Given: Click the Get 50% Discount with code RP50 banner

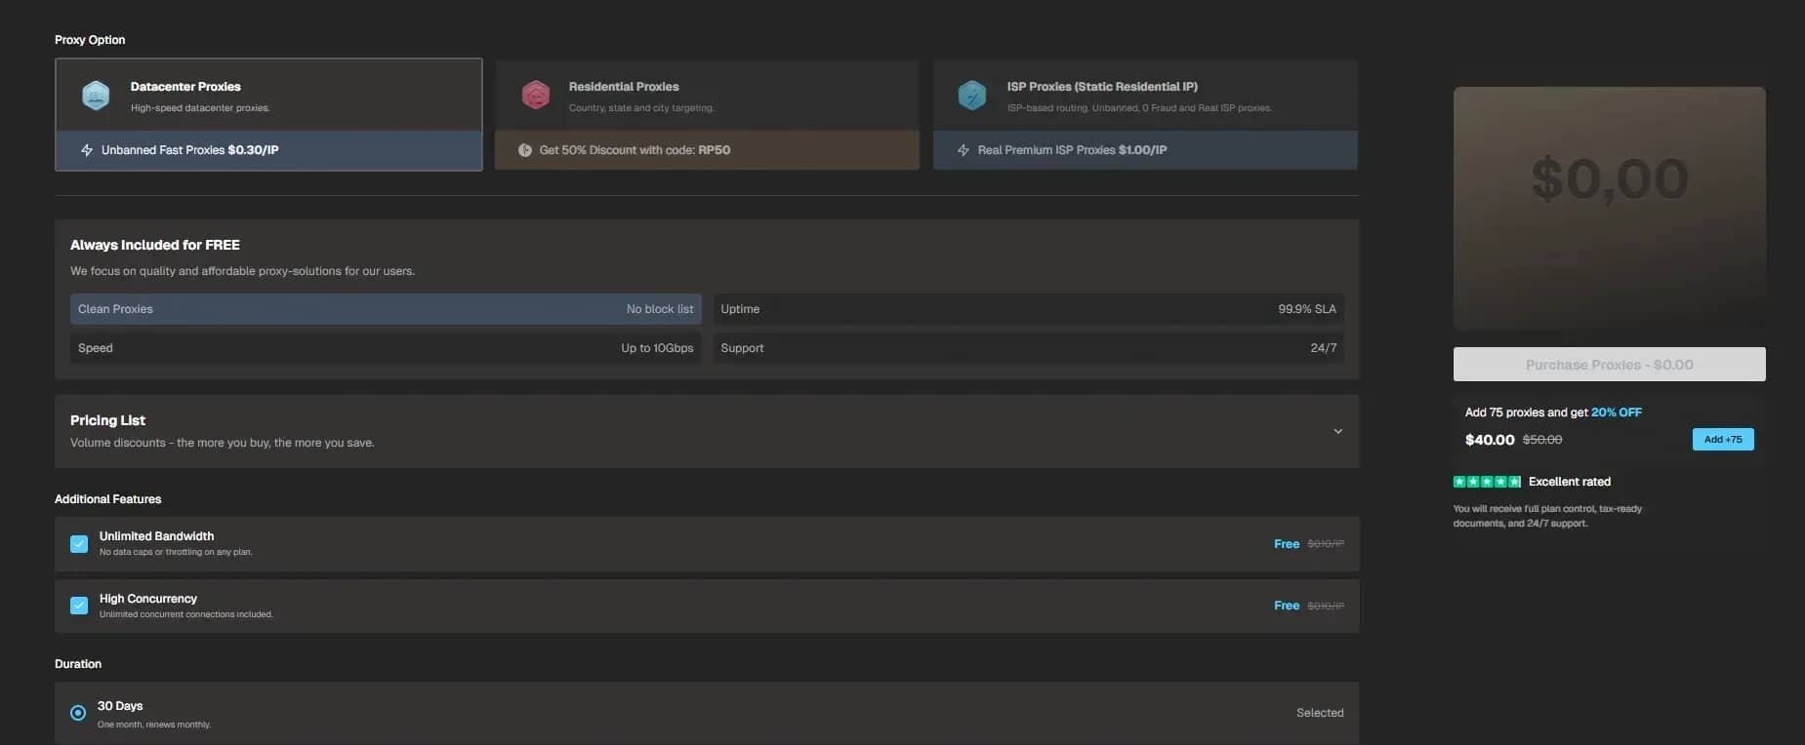Looking at the screenshot, I should (707, 150).
